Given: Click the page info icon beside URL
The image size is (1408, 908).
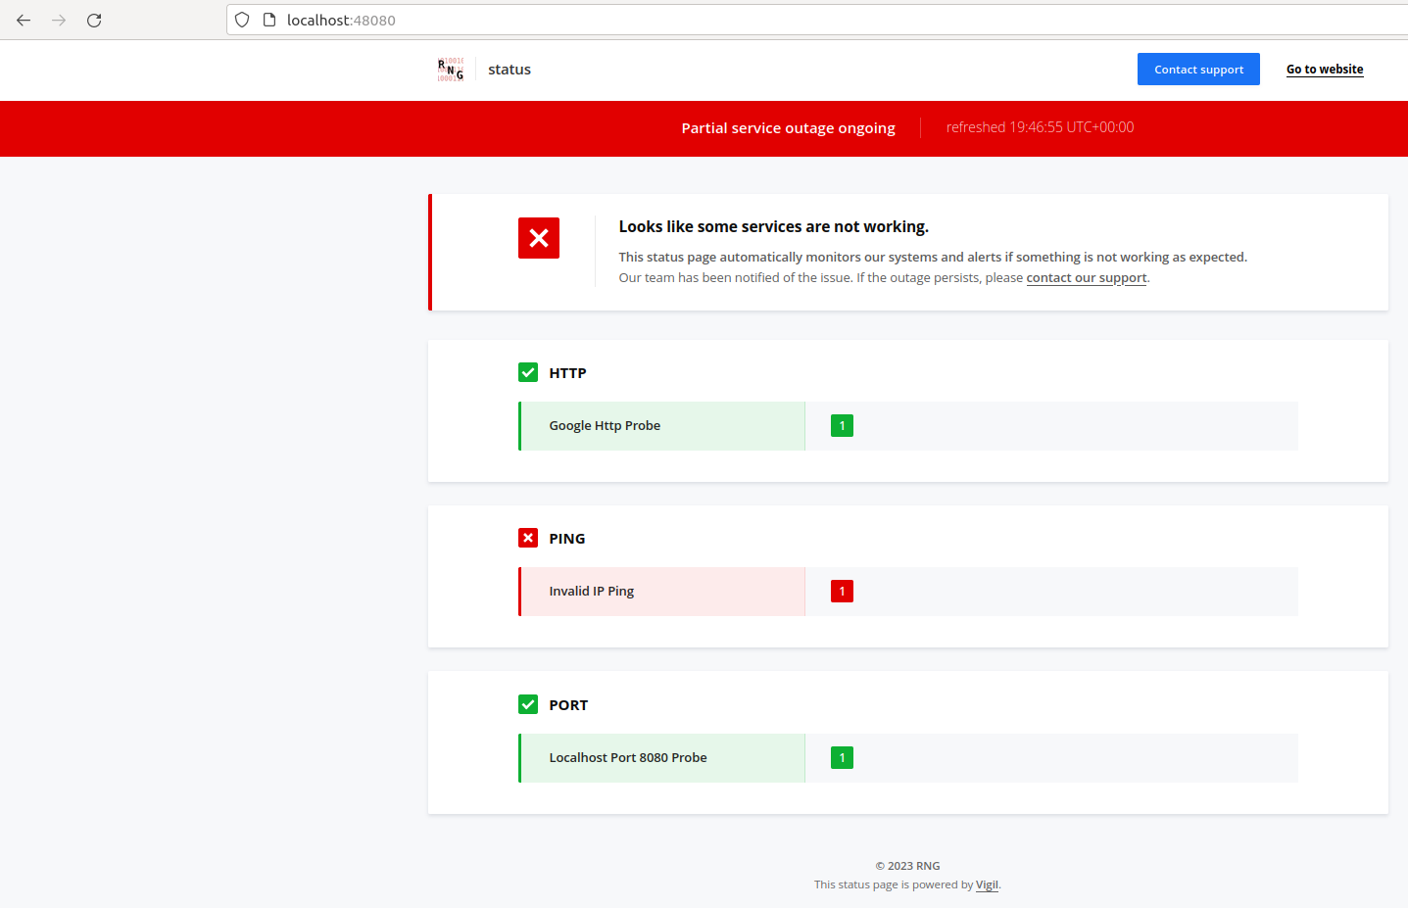Looking at the screenshot, I should coord(269,21).
